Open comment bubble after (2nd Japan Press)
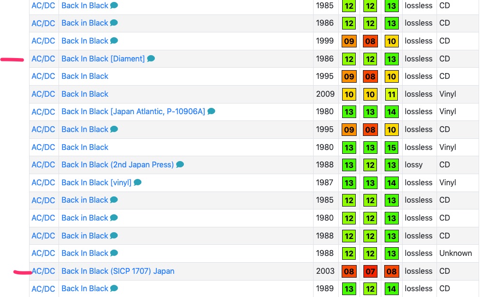482x297 pixels. (x=180, y=164)
